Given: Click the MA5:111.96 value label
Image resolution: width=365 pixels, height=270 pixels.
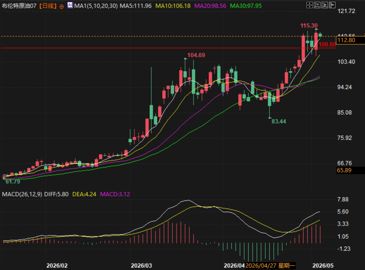Looking at the screenshot, I should click(135, 6).
